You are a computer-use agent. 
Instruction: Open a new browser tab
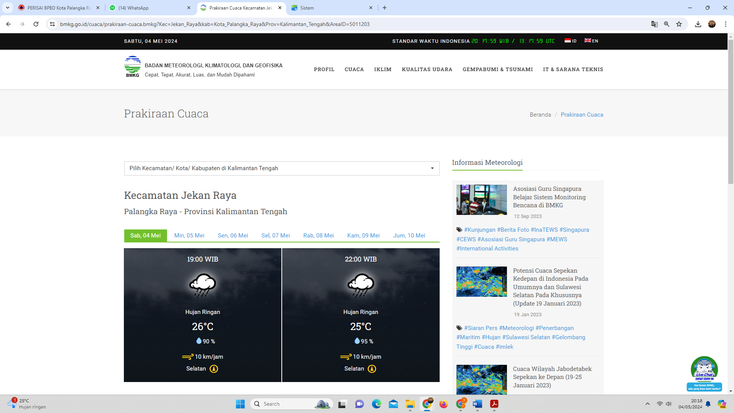385,8
